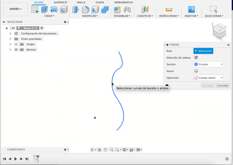Select the Combine tool icon

pos(105,9)
